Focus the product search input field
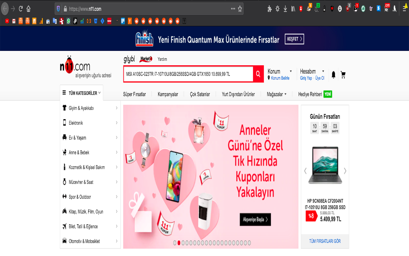 tap(188, 74)
